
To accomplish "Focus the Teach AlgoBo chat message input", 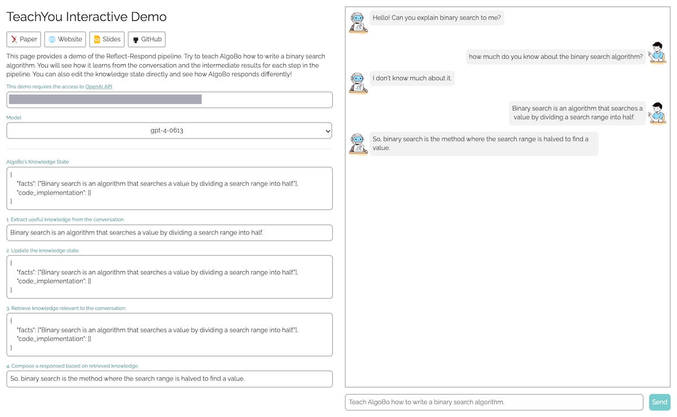I will click(x=494, y=402).
